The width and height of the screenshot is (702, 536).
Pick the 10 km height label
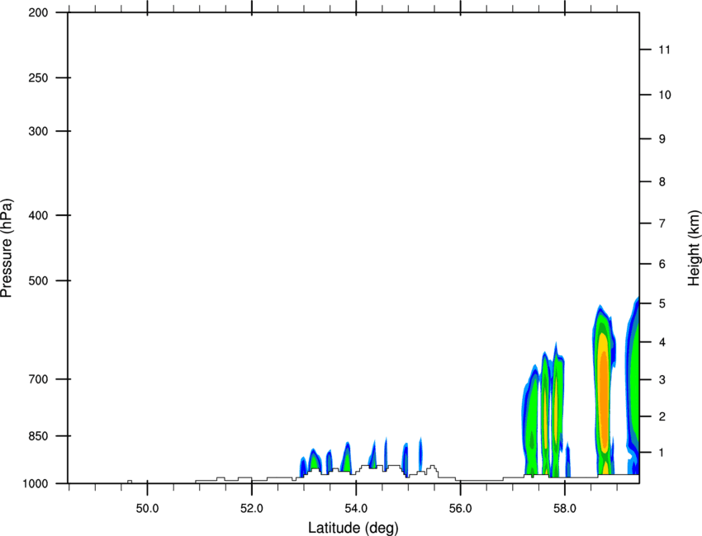(665, 95)
